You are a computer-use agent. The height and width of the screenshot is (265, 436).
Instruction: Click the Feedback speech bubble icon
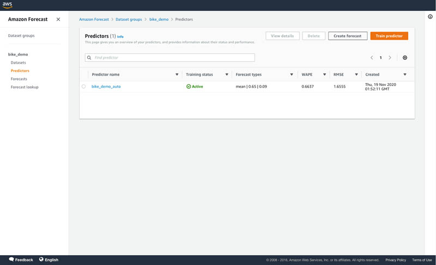coord(11,259)
